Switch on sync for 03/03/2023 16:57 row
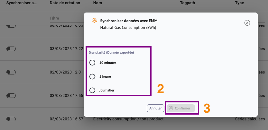This screenshot has height=130, width=268. [x=11, y=119]
